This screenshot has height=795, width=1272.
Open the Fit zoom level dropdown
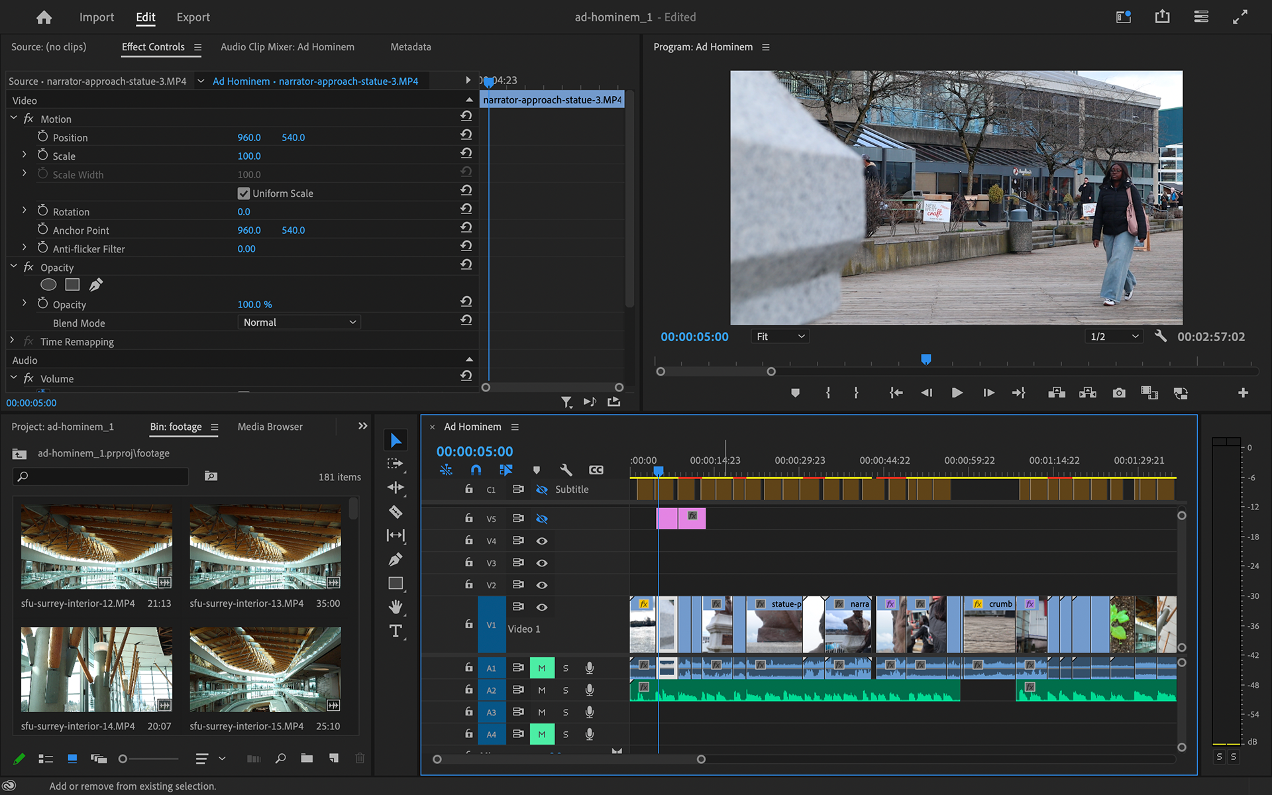coord(780,337)
